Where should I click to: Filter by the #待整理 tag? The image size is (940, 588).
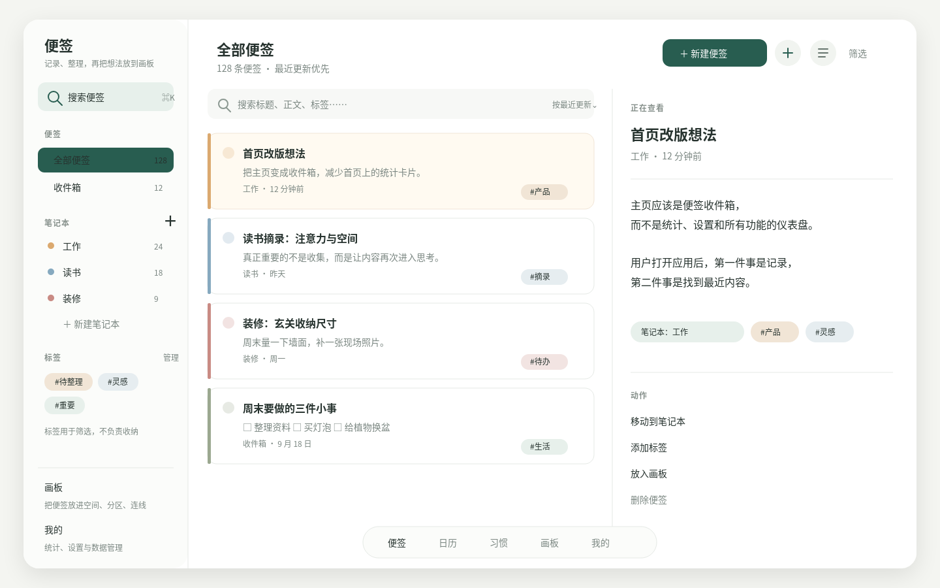pyautogui.click(x=69, y=382)
